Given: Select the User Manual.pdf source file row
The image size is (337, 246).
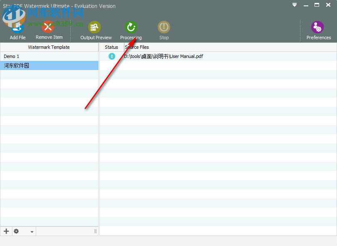Looking at the screenshot, I should [x=218, y=56].
